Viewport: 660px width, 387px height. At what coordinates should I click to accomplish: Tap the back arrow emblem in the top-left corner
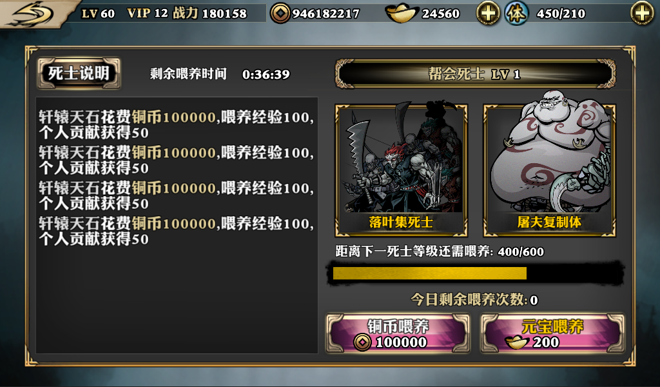33,14
